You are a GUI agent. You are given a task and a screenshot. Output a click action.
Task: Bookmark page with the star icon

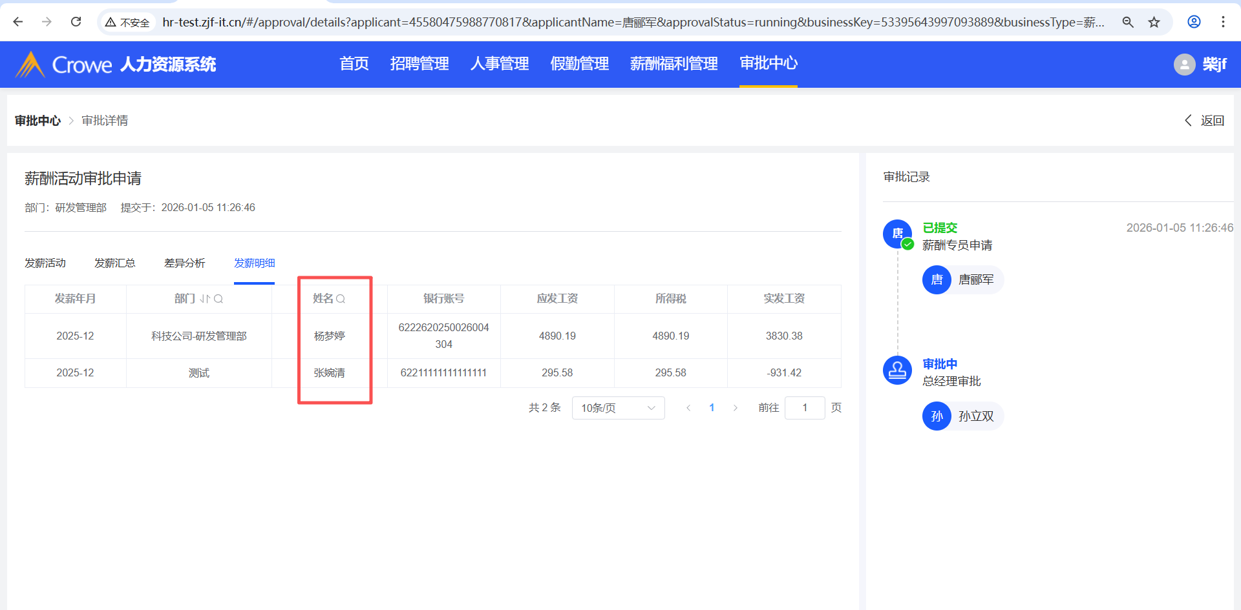click(x=1154, y=22)
